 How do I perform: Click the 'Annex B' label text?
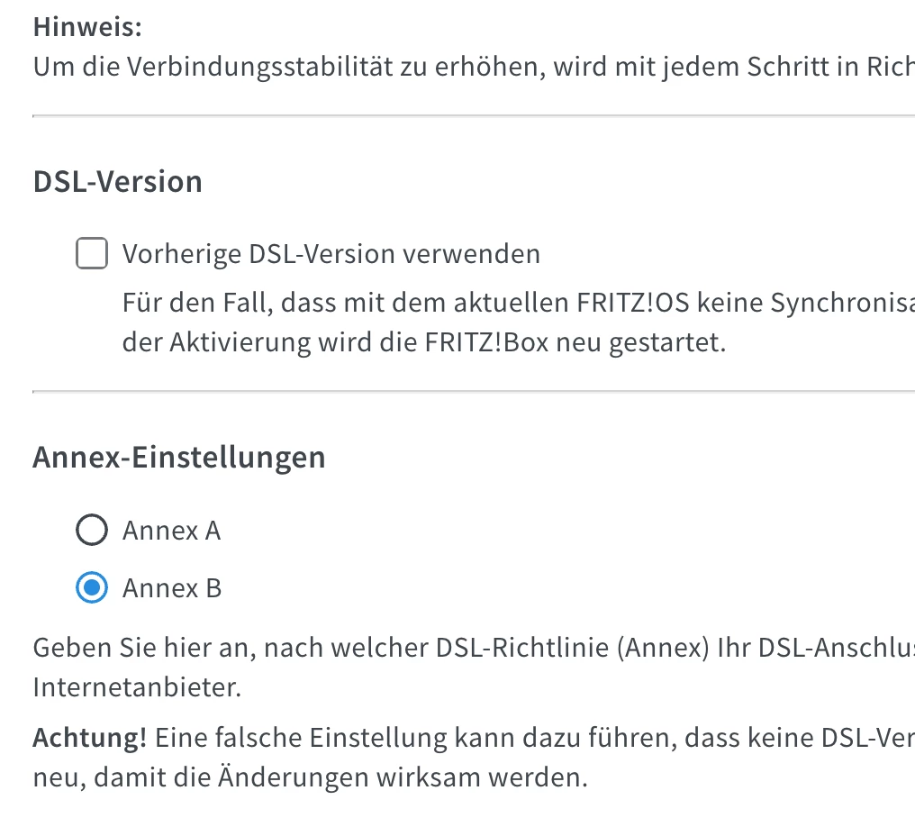(x=171, y=588)
